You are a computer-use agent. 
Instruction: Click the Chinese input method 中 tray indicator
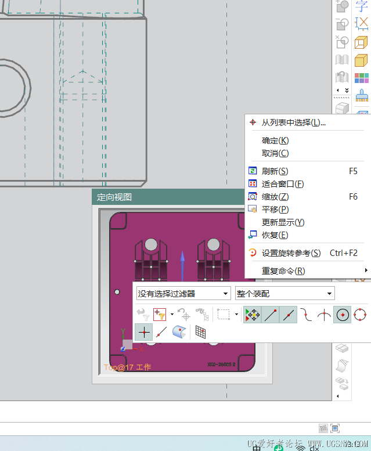(257, 448)
